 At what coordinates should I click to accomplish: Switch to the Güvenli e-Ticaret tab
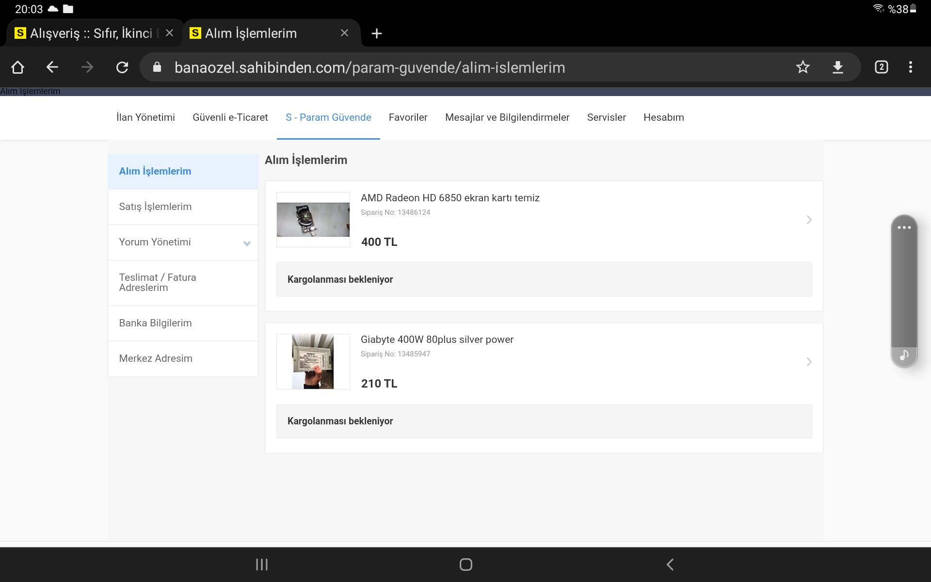230,117
